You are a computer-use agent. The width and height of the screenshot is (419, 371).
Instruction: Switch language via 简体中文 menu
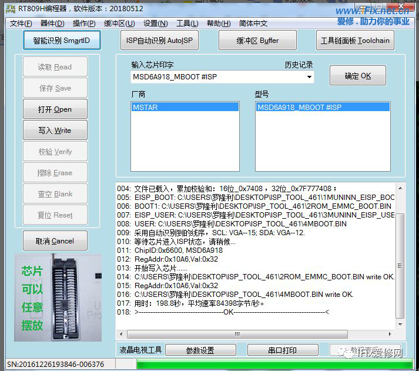tap(253, 24)
